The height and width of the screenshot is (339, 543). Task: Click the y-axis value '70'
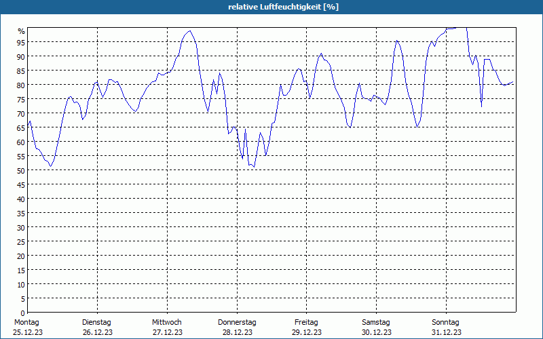point(22,113)
